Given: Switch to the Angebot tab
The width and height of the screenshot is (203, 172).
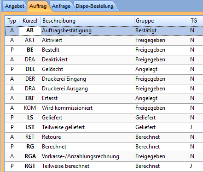Looking at the screenshot, I should tap(14, 6).
